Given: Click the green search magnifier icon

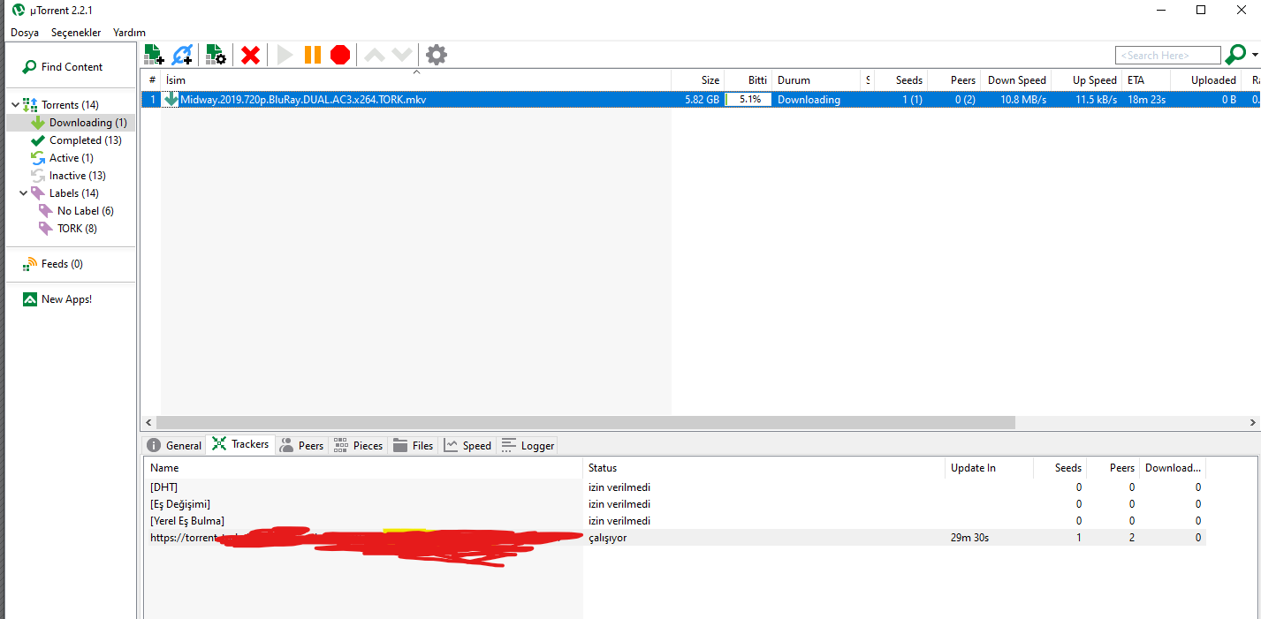Looking at the screenshot, I should (1234, 55).
